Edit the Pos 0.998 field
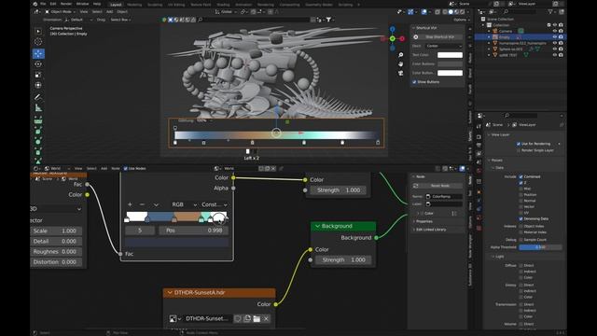 click(x=194, y=231)
